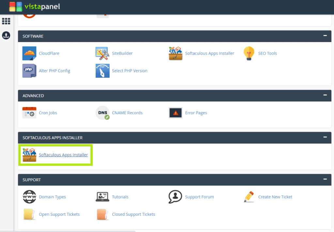Click the vistapanel logo
Viewport: 334px width, 232px height.
pyautogui.click(x=35, y=7)
